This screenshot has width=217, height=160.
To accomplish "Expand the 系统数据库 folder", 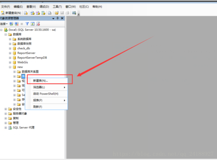I will click(x=10, y=39).
